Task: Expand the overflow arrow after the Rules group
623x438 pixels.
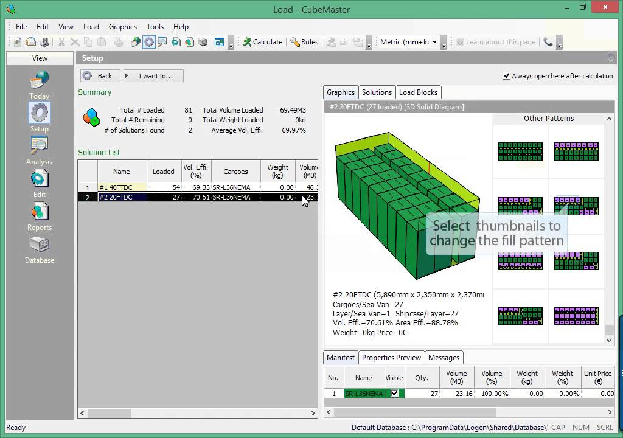Action: point(369,44)
